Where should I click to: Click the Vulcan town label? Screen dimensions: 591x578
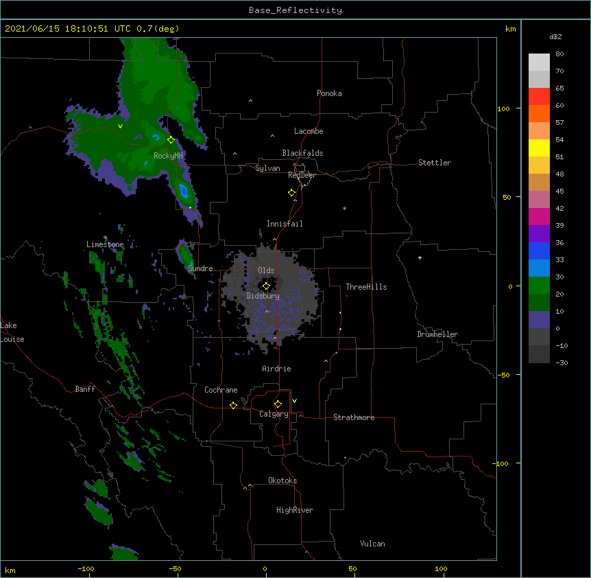click(x=372, y=544)
